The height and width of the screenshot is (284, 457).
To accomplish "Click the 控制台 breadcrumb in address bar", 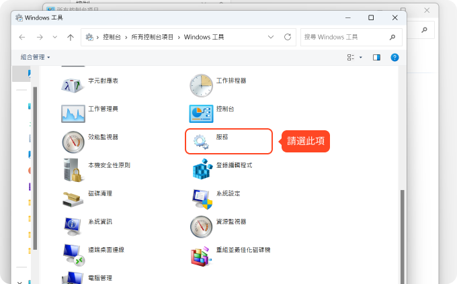I will pyautogui.click(x=112, y=37).
